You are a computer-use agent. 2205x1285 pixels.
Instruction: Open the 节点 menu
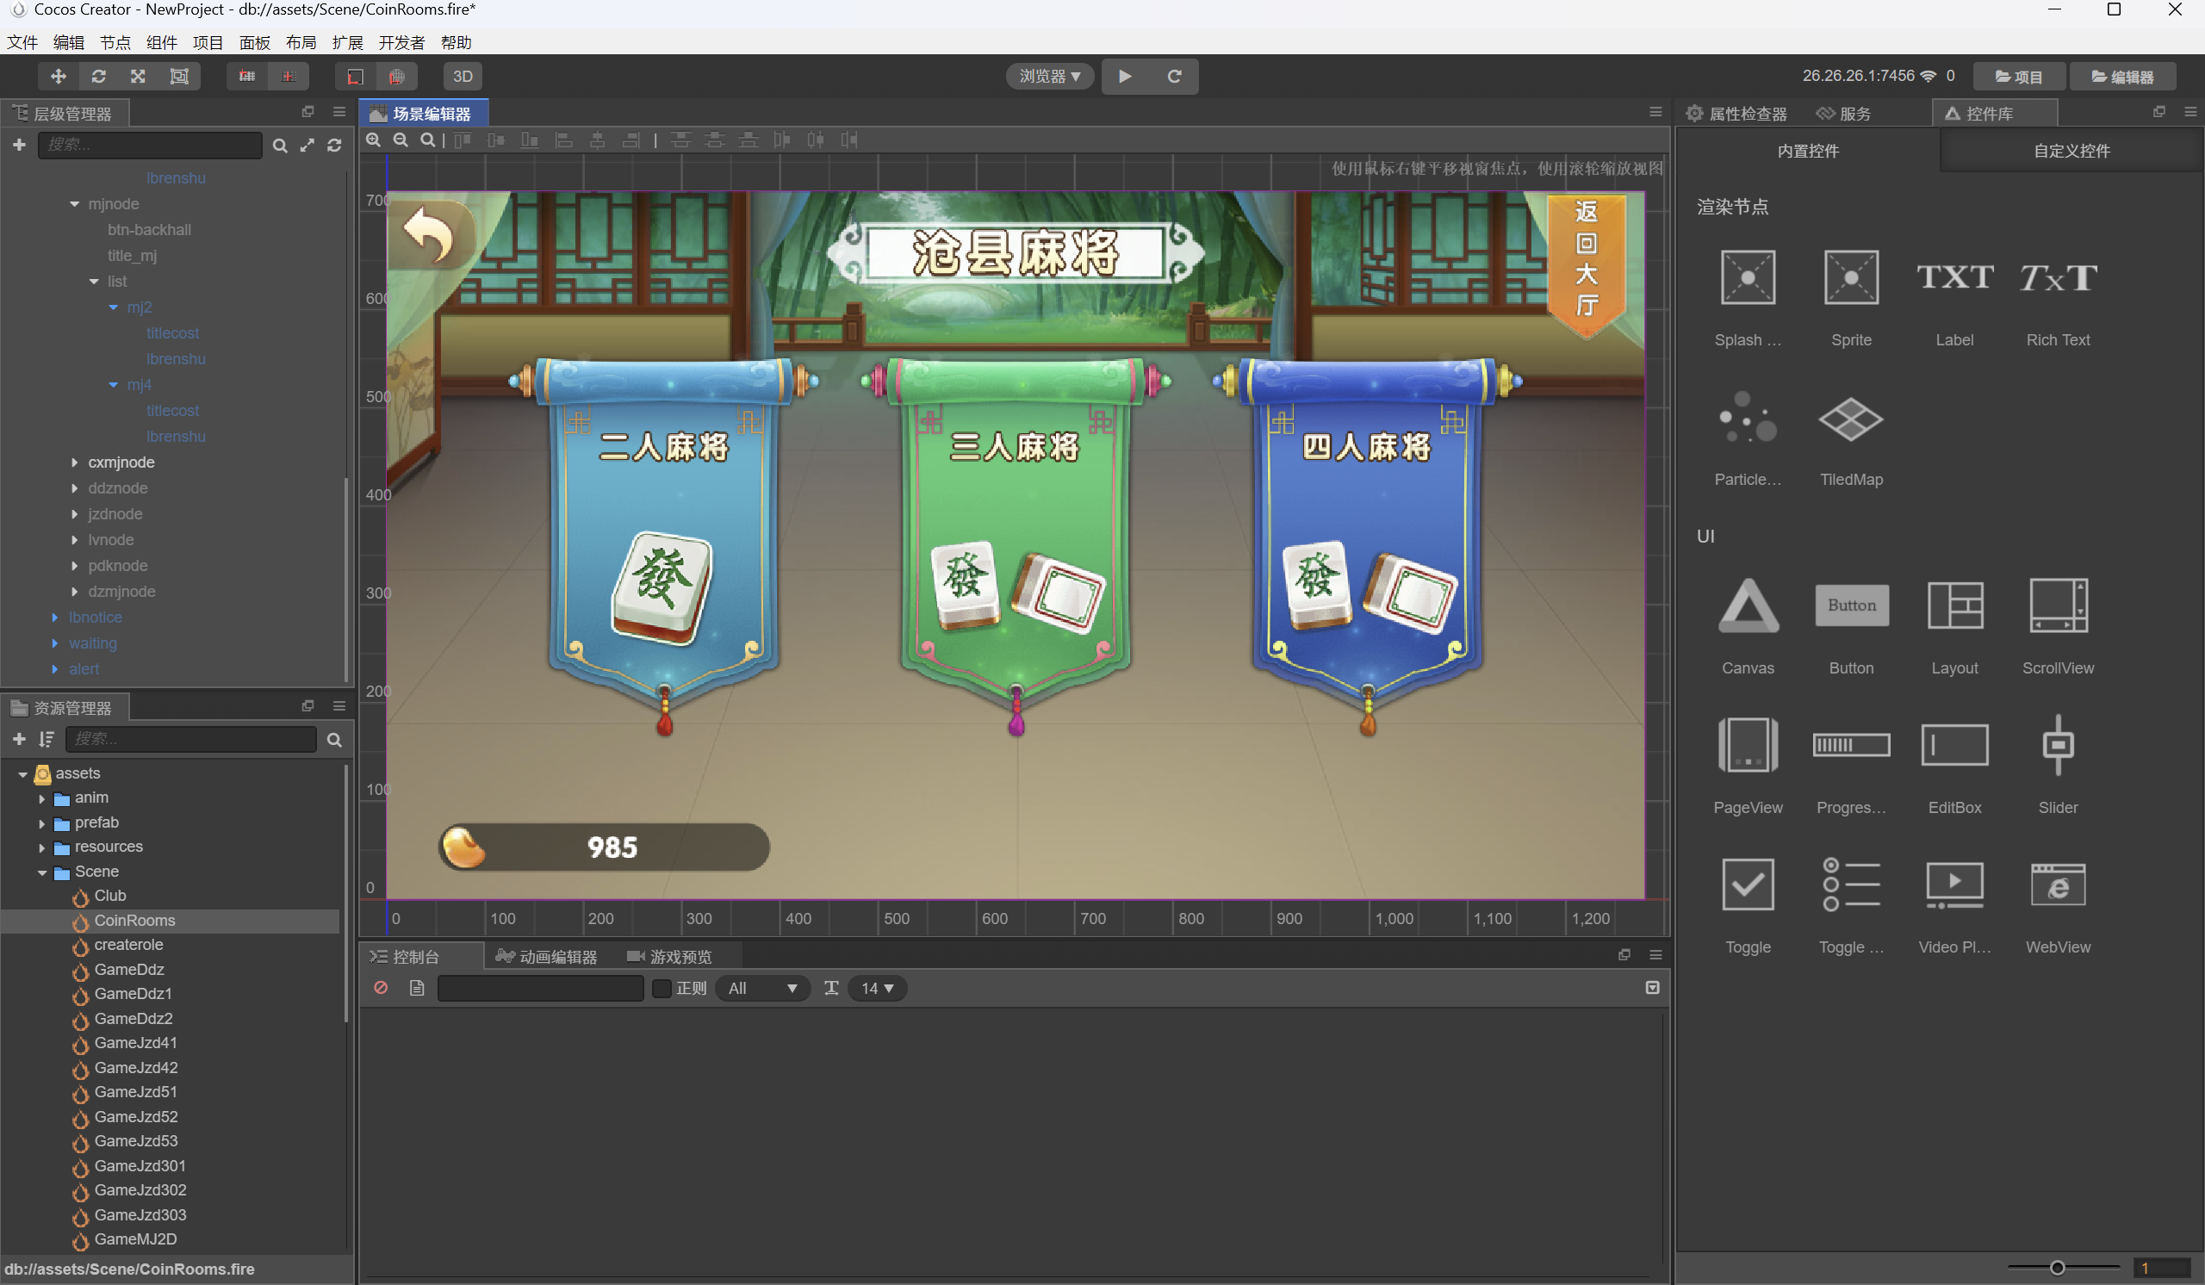tap(115, 42)
